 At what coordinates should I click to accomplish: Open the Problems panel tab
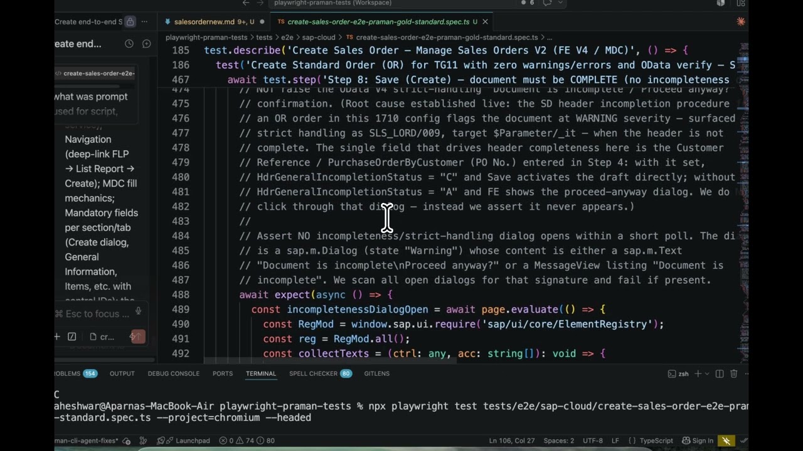(x=76, y=373)
